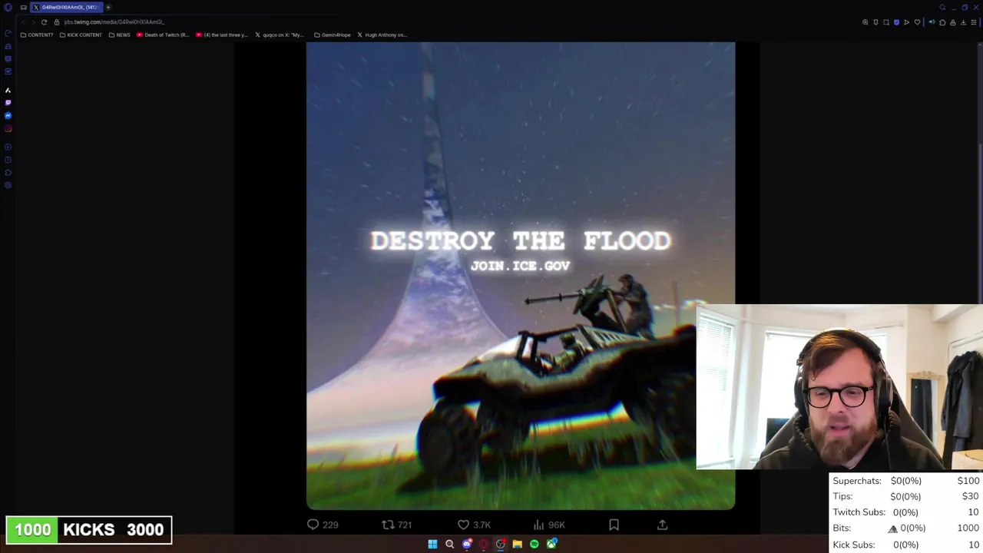Open the 'last three y...' YouTube bookmark
983x553 pixels.
click(x=222, y=35)
